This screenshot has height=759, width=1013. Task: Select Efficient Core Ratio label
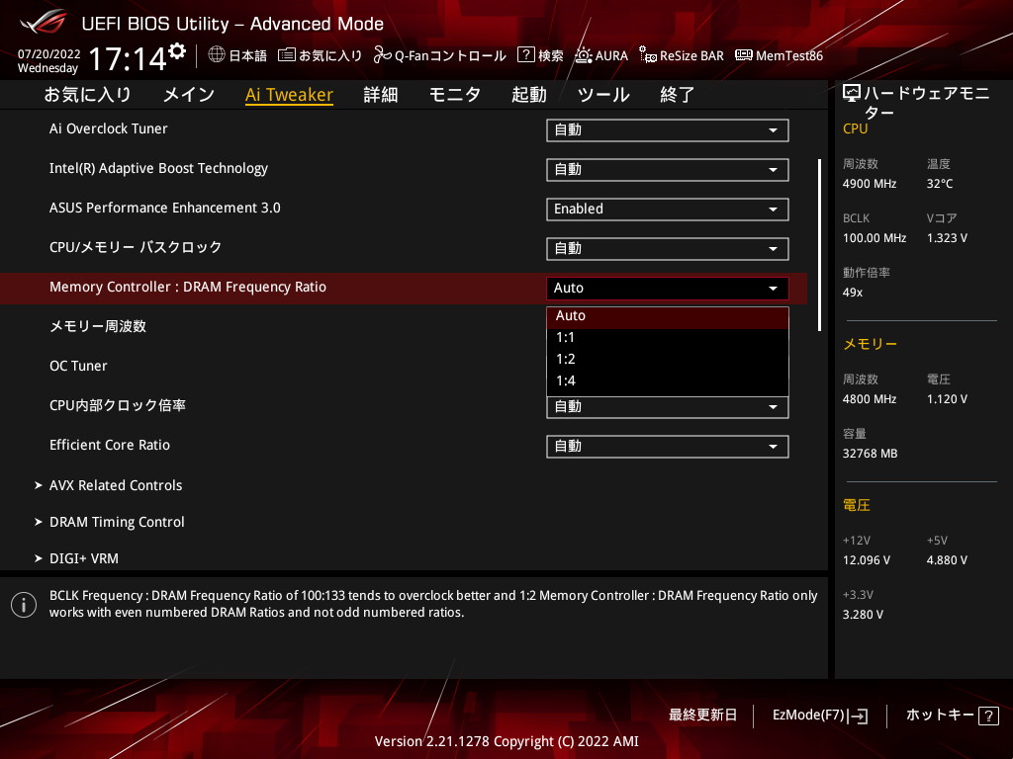click(x=110, y=445)
